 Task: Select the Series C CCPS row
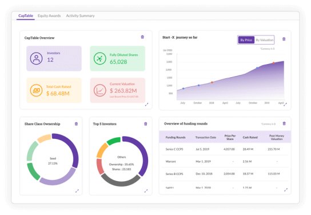(x=225, y=149)
